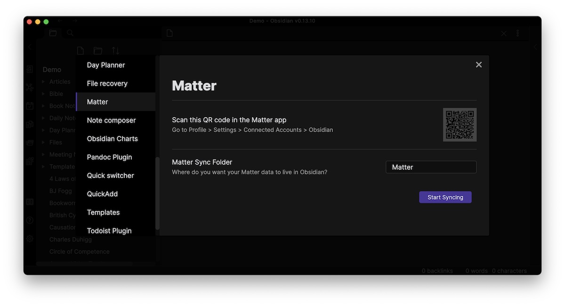Viewport: 565px width, 306px height.
Task: Click the 0 backlinks status entry
Action: pyautogui.click(x=437, y=271)
